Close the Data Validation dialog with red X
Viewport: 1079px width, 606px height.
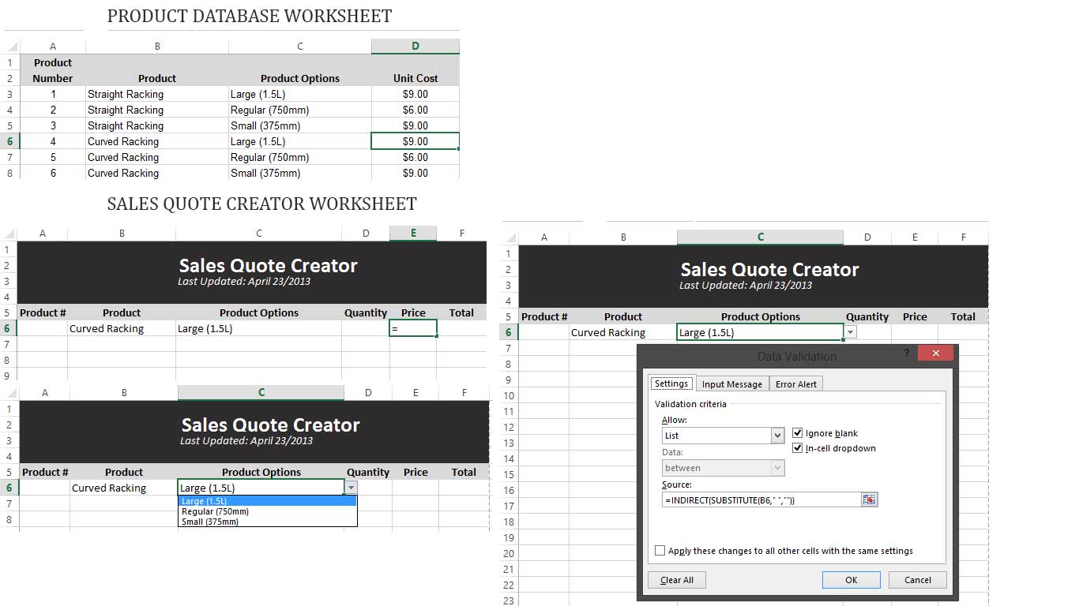[935, 353]
